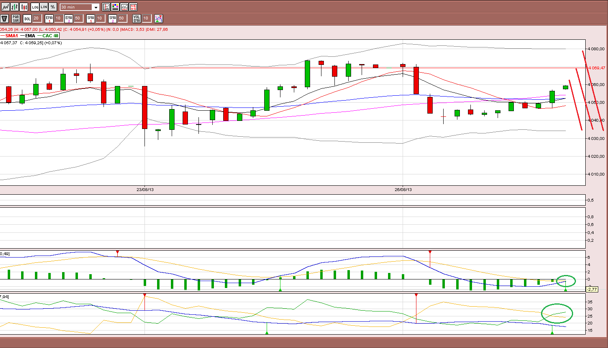Edit the SMA 2 period field
Viewport: 608px width, 348px height.
click(x=122, y=18)
